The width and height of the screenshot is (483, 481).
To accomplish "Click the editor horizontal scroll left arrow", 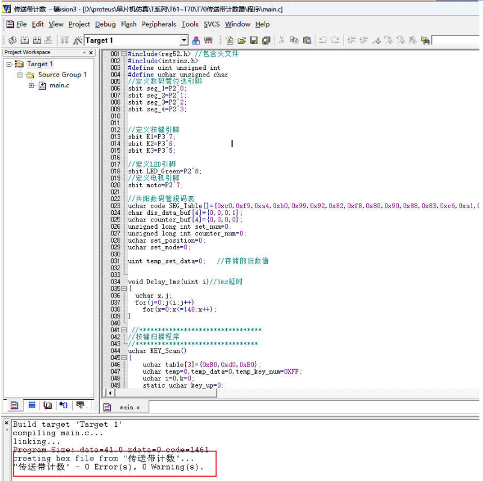I will (x=110, y=393).
